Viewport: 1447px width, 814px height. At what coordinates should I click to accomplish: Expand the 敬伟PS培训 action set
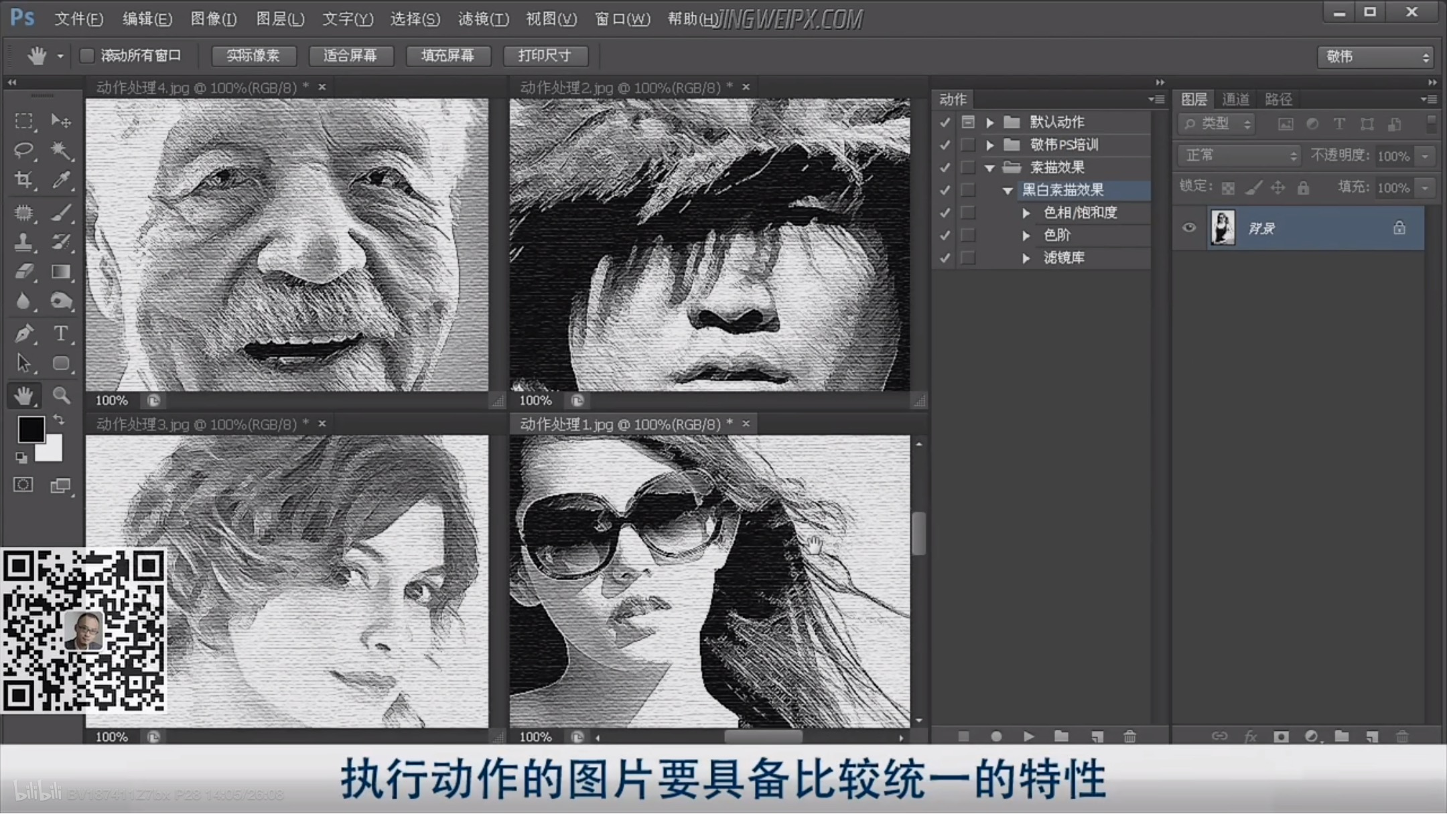click(990, 145)
